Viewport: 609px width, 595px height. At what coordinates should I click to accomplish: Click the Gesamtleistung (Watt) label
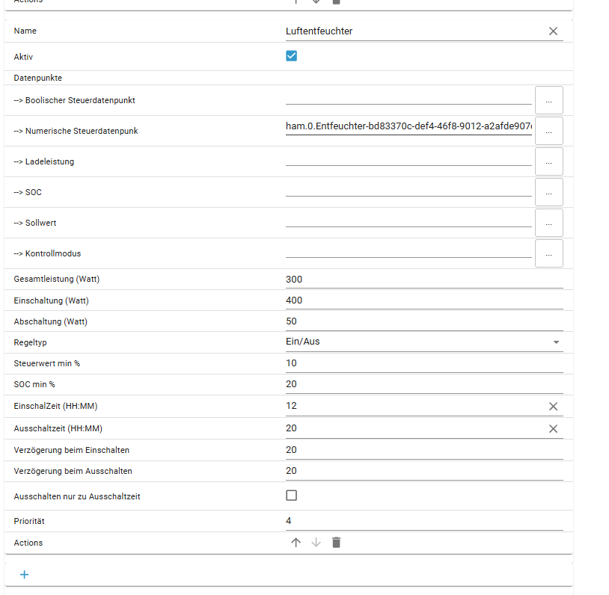pyautogui.click(x=57, y=279)
